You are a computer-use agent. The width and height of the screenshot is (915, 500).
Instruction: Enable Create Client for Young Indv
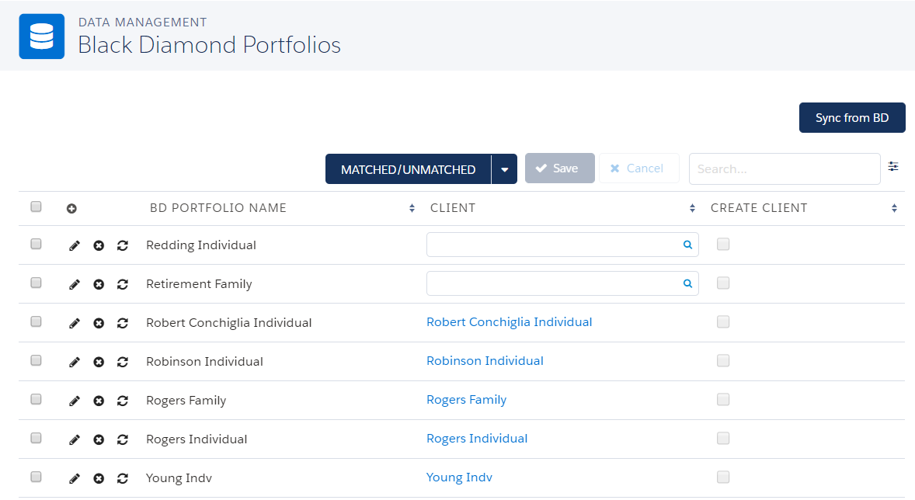click(723, 477)
